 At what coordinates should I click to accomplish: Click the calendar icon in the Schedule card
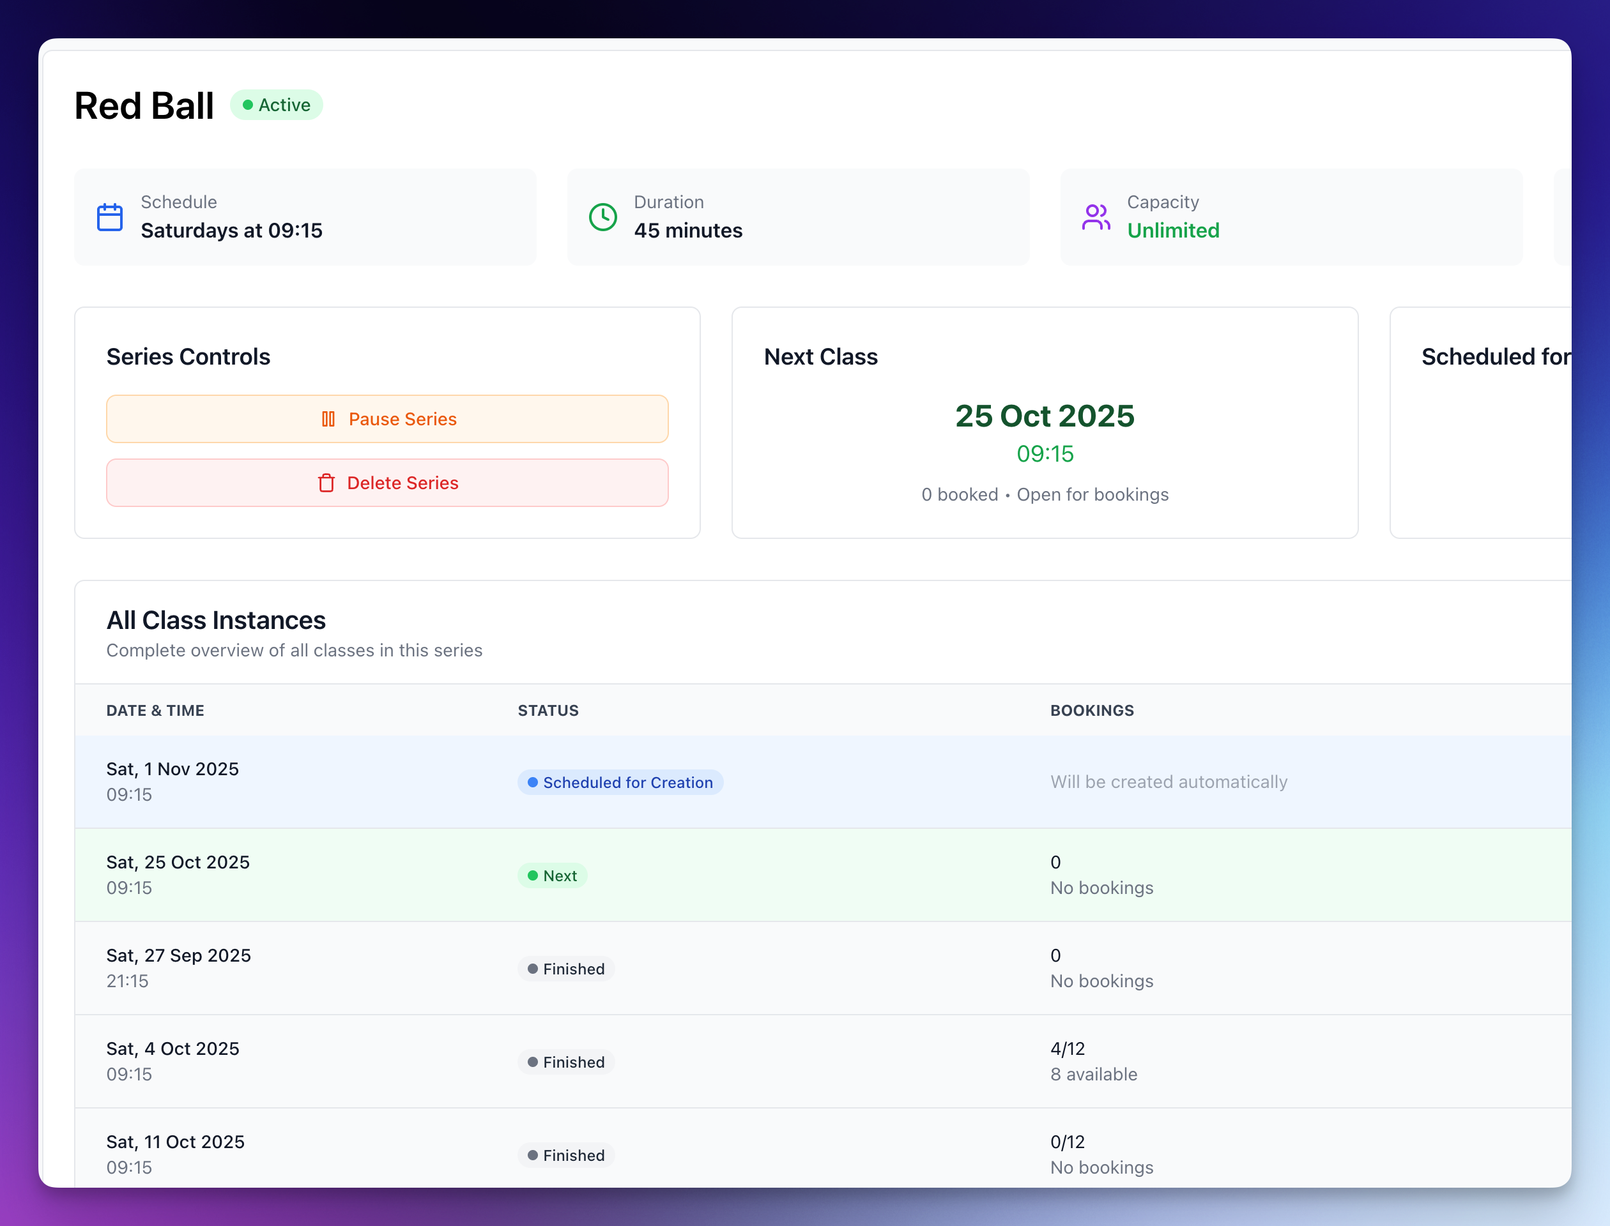click(x=109, y=216)
